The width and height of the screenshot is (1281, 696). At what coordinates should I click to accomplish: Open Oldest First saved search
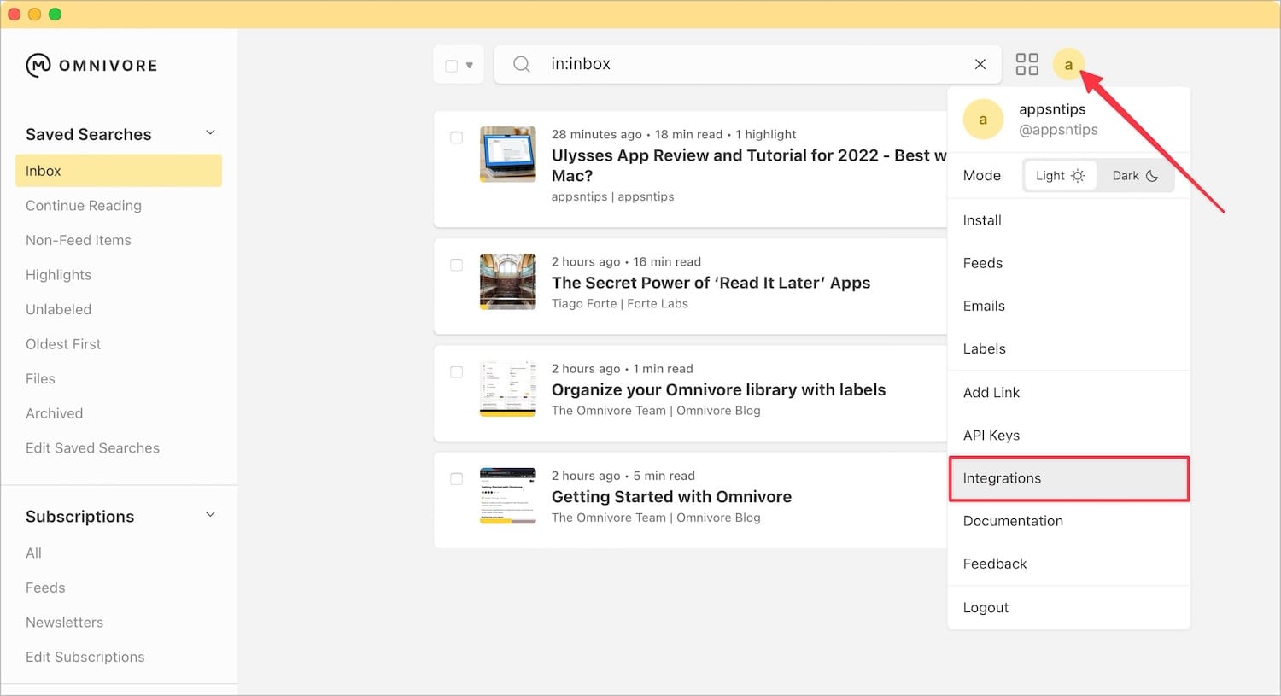(63, 344)
